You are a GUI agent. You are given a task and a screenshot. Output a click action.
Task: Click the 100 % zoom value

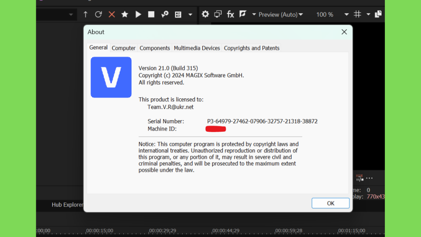click(325, 14)
